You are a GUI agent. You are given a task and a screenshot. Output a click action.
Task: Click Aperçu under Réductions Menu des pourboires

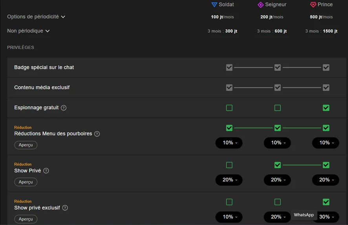26,145
